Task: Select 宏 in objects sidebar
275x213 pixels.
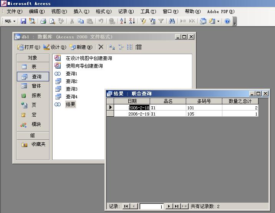Action: pos(33,115)
